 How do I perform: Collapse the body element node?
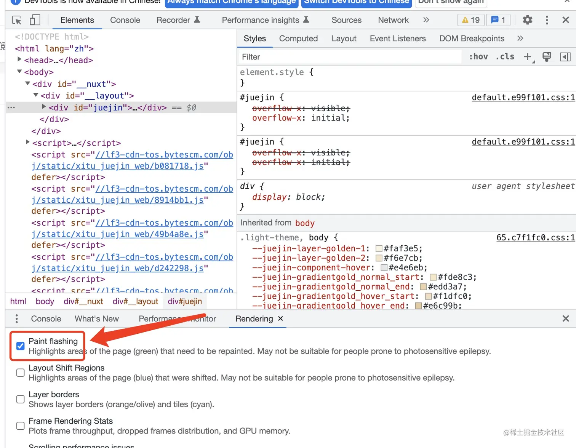pos(19,72)
